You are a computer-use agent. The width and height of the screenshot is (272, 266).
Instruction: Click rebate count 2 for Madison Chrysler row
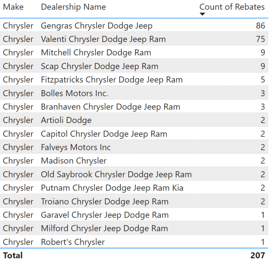pyautogui.click(x=263, y=161)
